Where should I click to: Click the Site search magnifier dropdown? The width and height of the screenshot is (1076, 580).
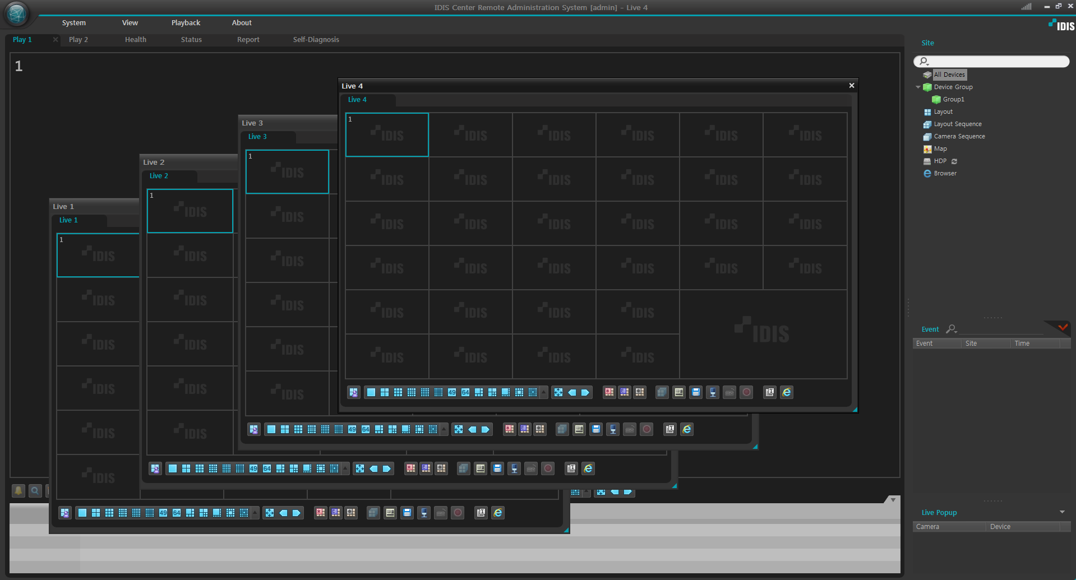925,61
